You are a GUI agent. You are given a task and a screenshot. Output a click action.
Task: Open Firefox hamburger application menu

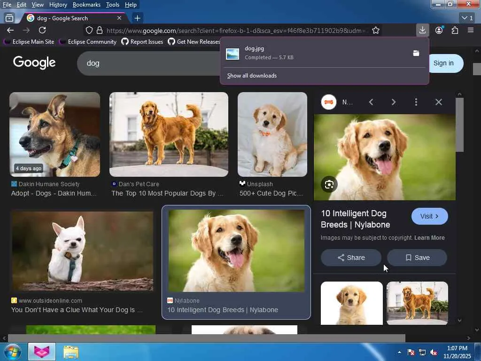coord(471,30)
